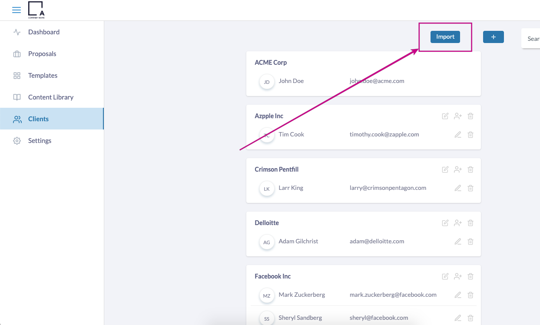Open Templates page

click(52, 76)
